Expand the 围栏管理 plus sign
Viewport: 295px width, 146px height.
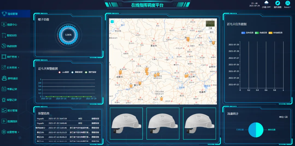(19, 57)
